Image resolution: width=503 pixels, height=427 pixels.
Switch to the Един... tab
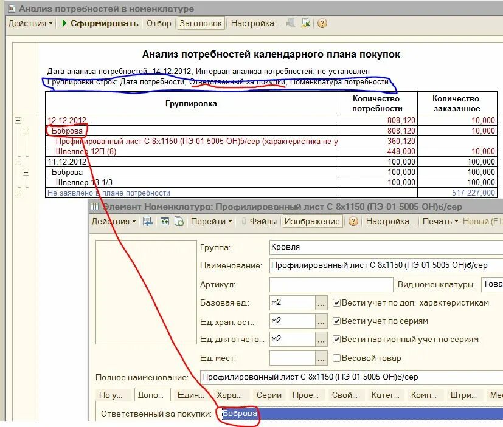(x=191, y=395)
